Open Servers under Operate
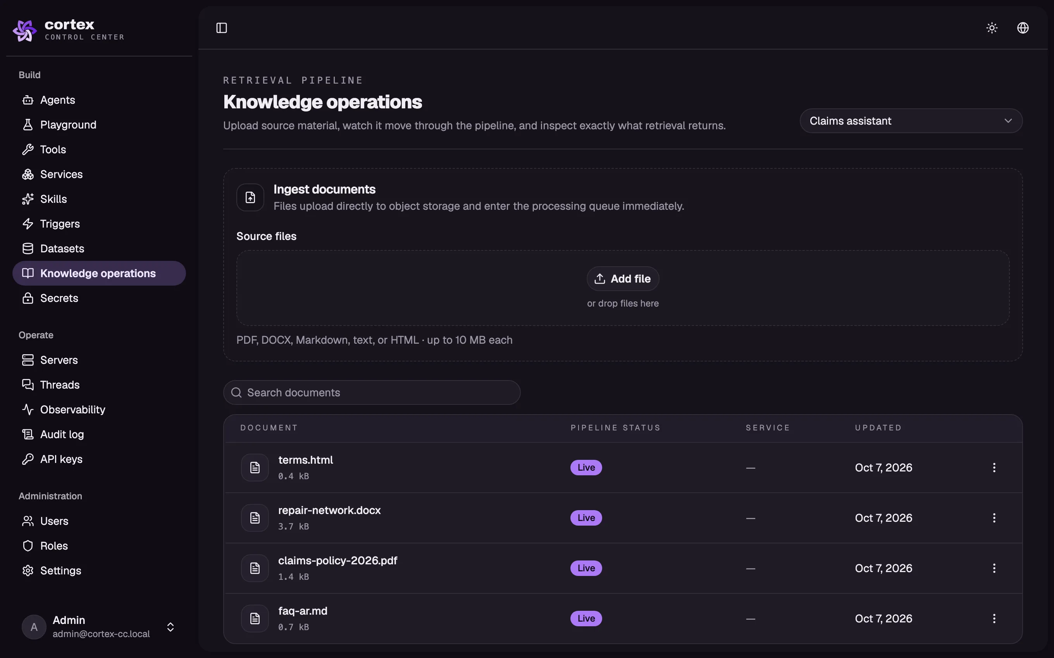The image size is (1054, 658). (x=99, y=360)
